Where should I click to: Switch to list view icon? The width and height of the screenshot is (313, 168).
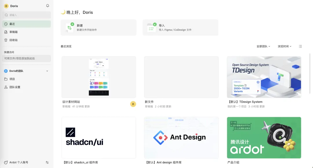[x=300, y=46]
